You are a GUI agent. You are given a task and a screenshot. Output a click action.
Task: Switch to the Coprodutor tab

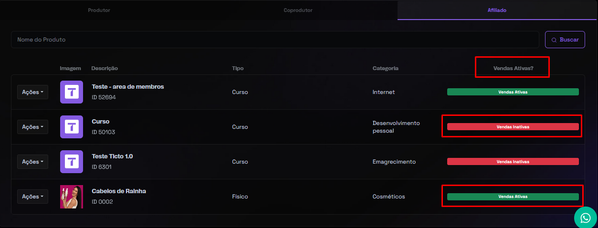click(298, 10)
